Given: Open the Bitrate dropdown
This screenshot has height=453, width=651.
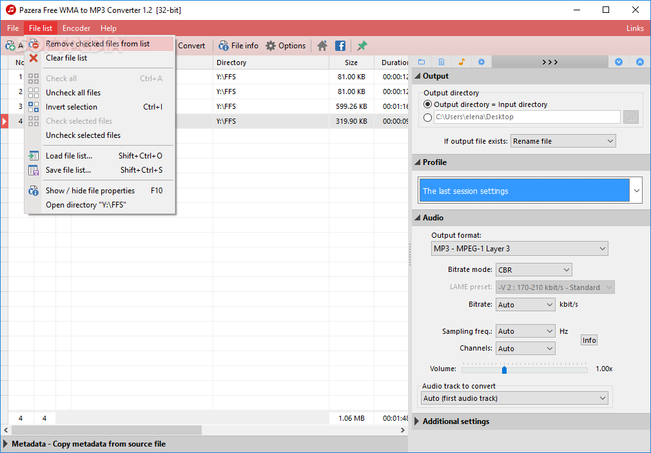Looking at the screenshot, I should (525, 305).
